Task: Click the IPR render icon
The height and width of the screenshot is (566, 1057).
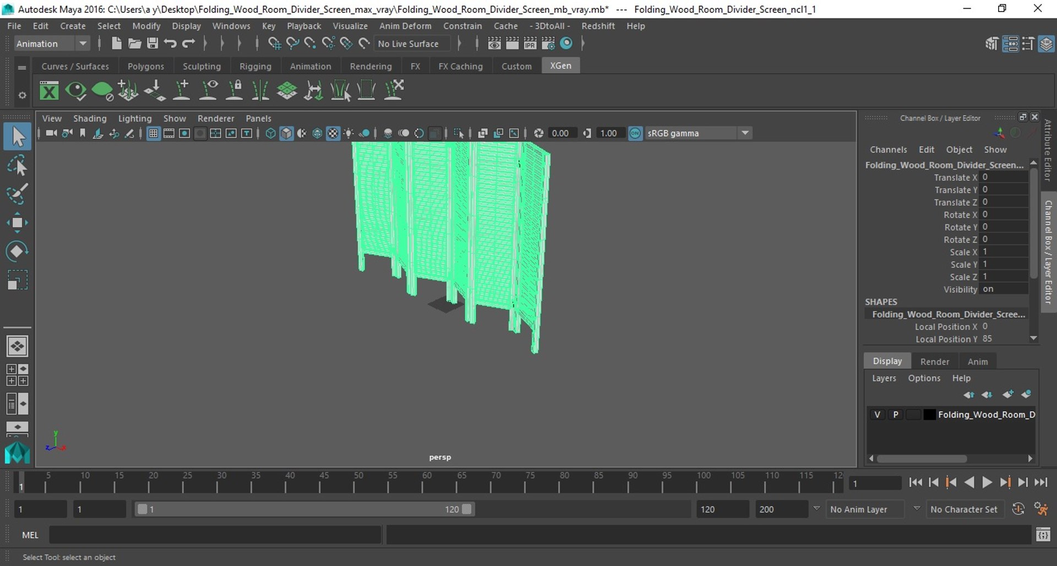Action: pos(530,43)
